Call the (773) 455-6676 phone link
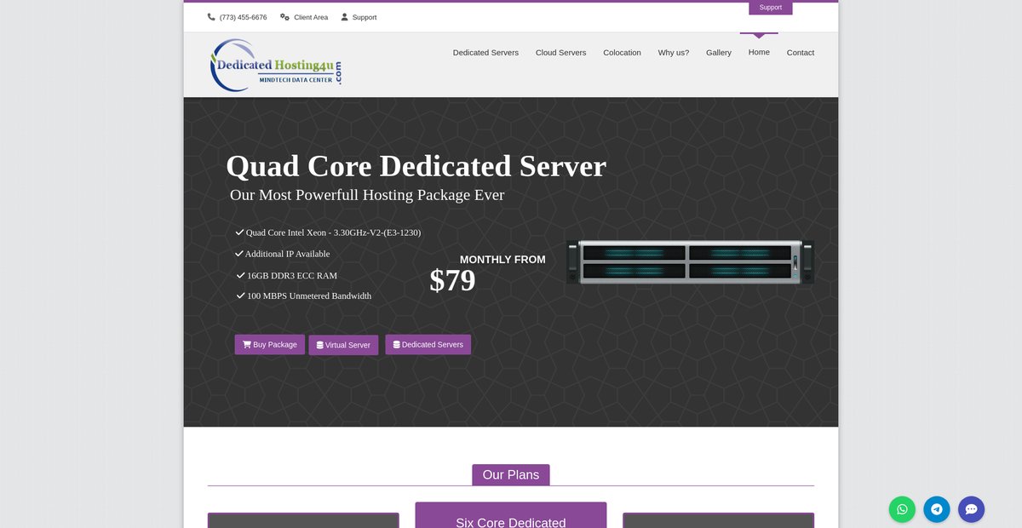The height and width of the screenshot is (528, 1022). click(243, 17)
